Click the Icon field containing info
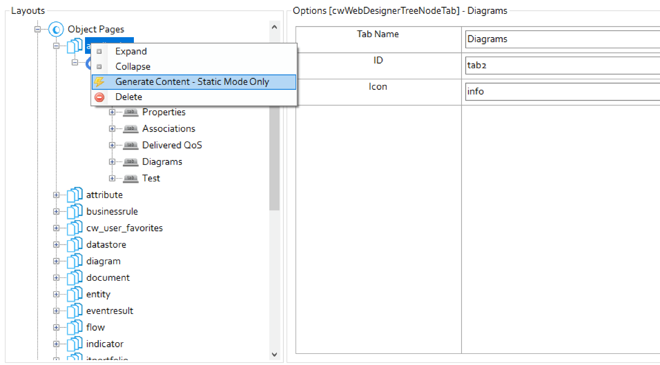This screenshot has width=660, height=365. click(562, 92)
